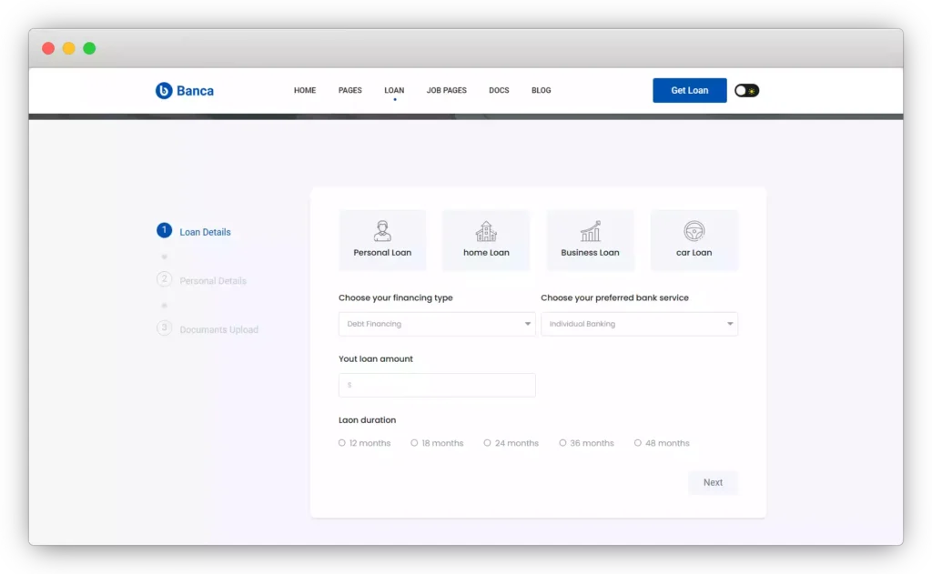Click the Get Loan button
The width and height of the screenshot is (932, 574).
(690, 90)
